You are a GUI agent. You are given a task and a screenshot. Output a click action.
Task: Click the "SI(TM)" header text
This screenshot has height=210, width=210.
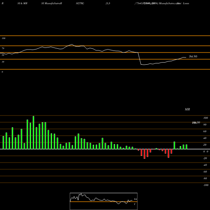(x=80, y=3)
